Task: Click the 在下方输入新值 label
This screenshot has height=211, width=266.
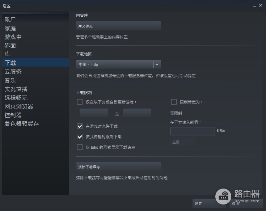Action: point(186,122)
